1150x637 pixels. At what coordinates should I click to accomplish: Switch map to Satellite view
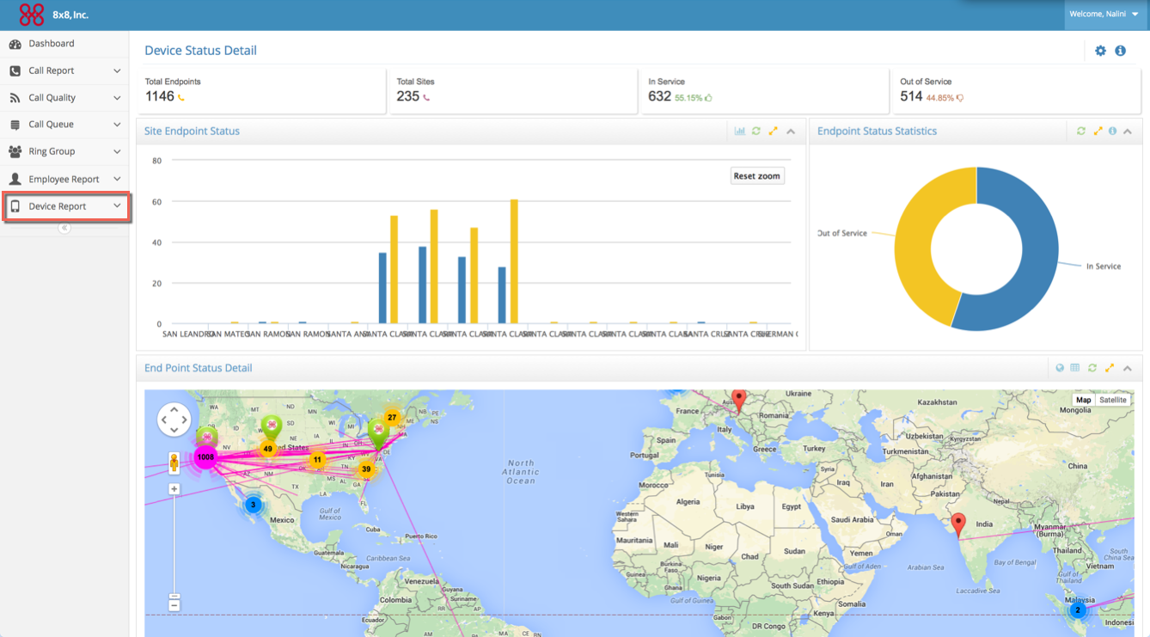1113,400
